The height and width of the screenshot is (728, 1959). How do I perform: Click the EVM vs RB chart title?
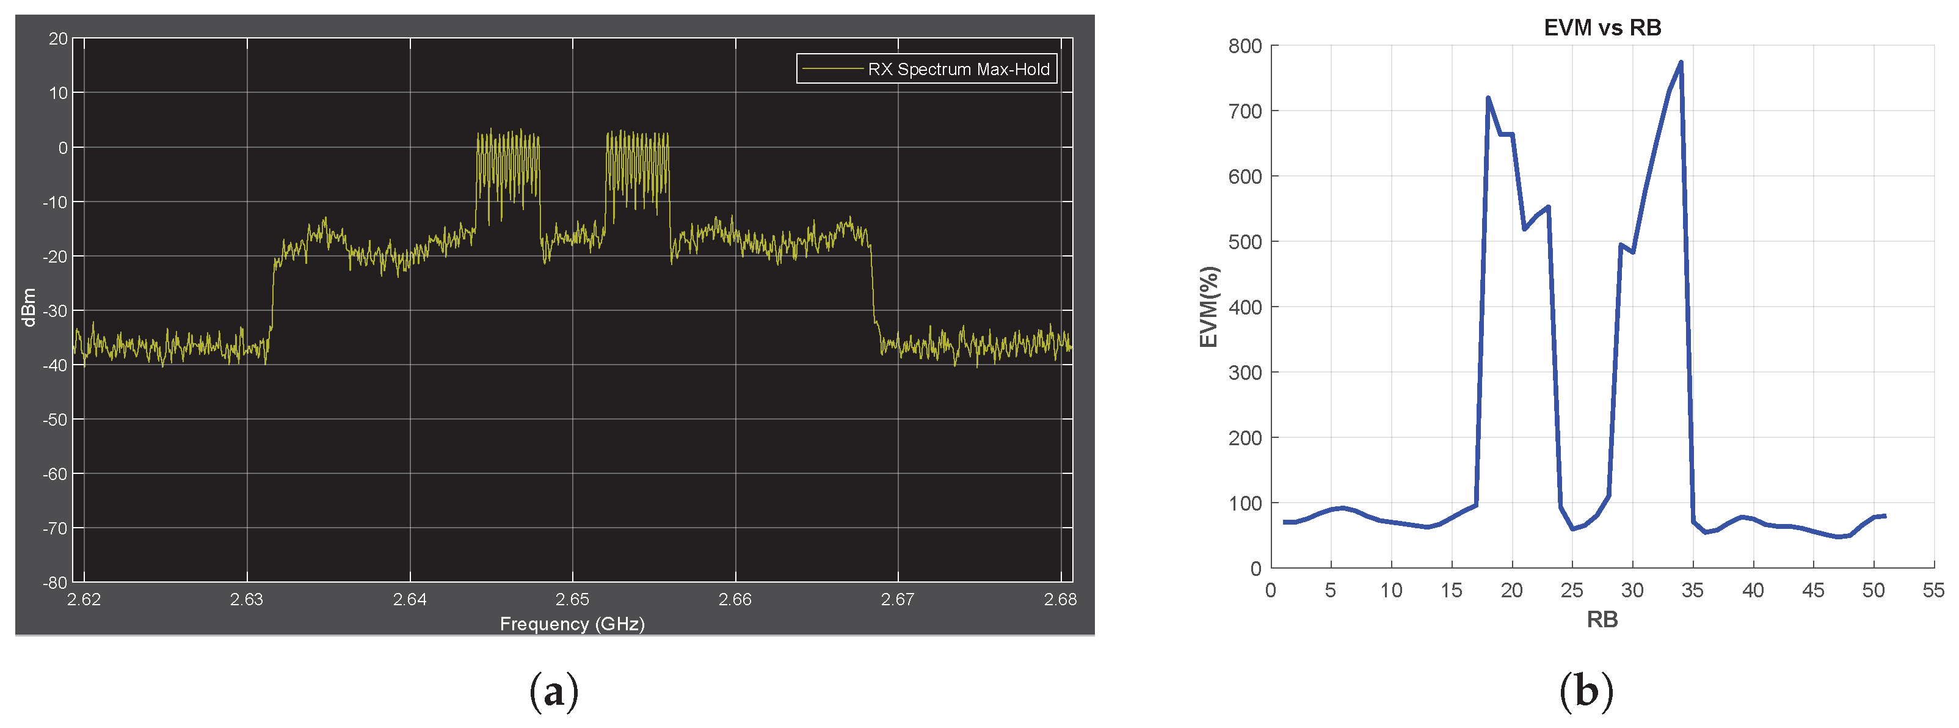[1602, 28]
